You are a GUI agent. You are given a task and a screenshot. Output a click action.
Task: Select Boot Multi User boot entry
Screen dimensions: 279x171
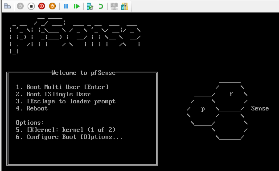point(62,87)
